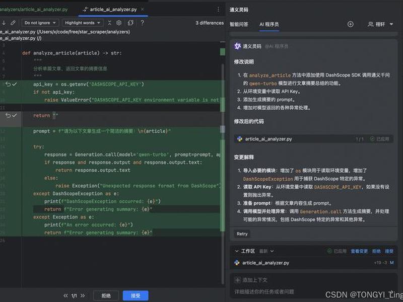Go to previous file with double-left chevron

(65, 295)
